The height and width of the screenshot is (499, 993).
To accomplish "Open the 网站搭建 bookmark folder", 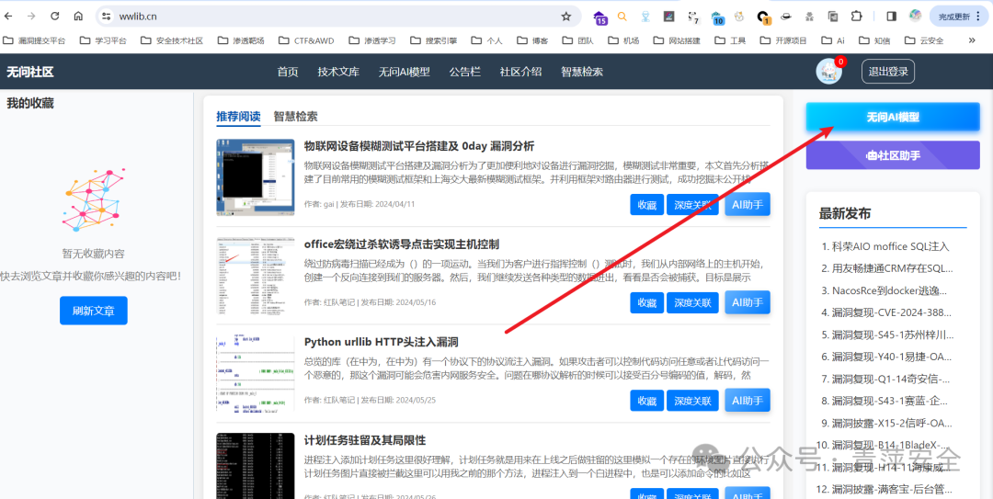I will coord(679,40).
